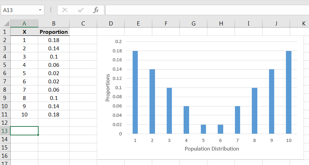Viewport: 309px width, 165px height.
Task: Select cell A11 containing 10
Action: [24, 114]
